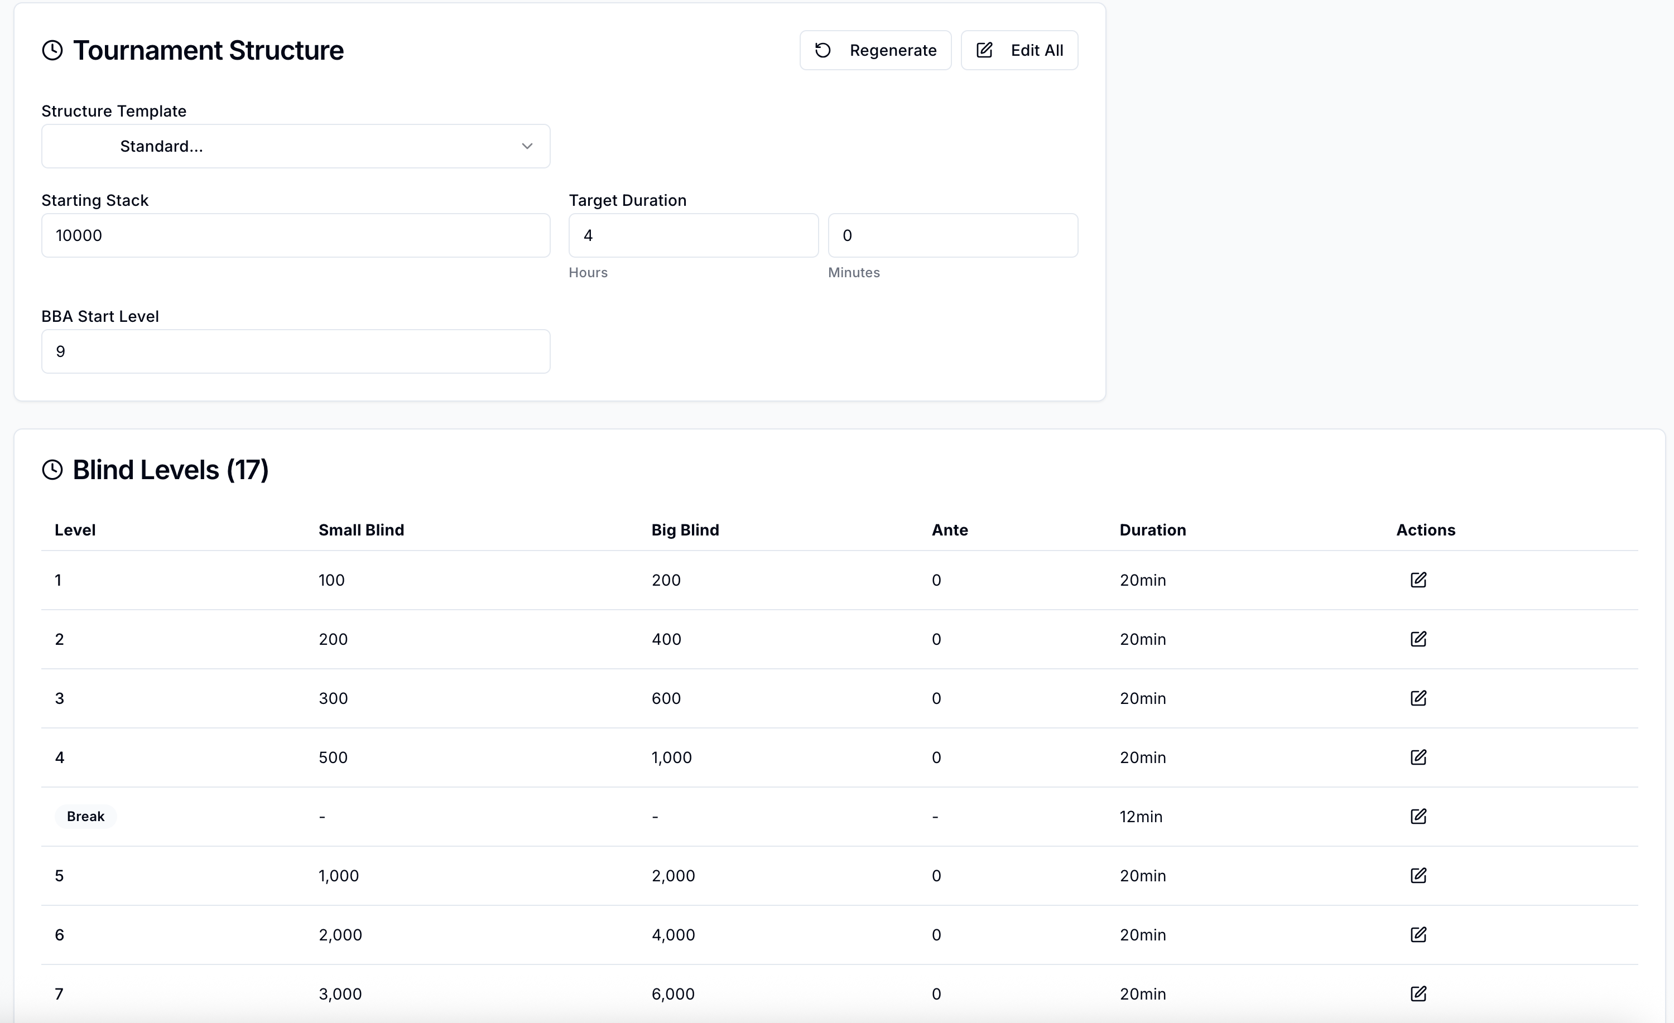Screen dimensions: 1674x1023
Task: Select the Target Duration Minutes field
Action: (x=953, y=236)
